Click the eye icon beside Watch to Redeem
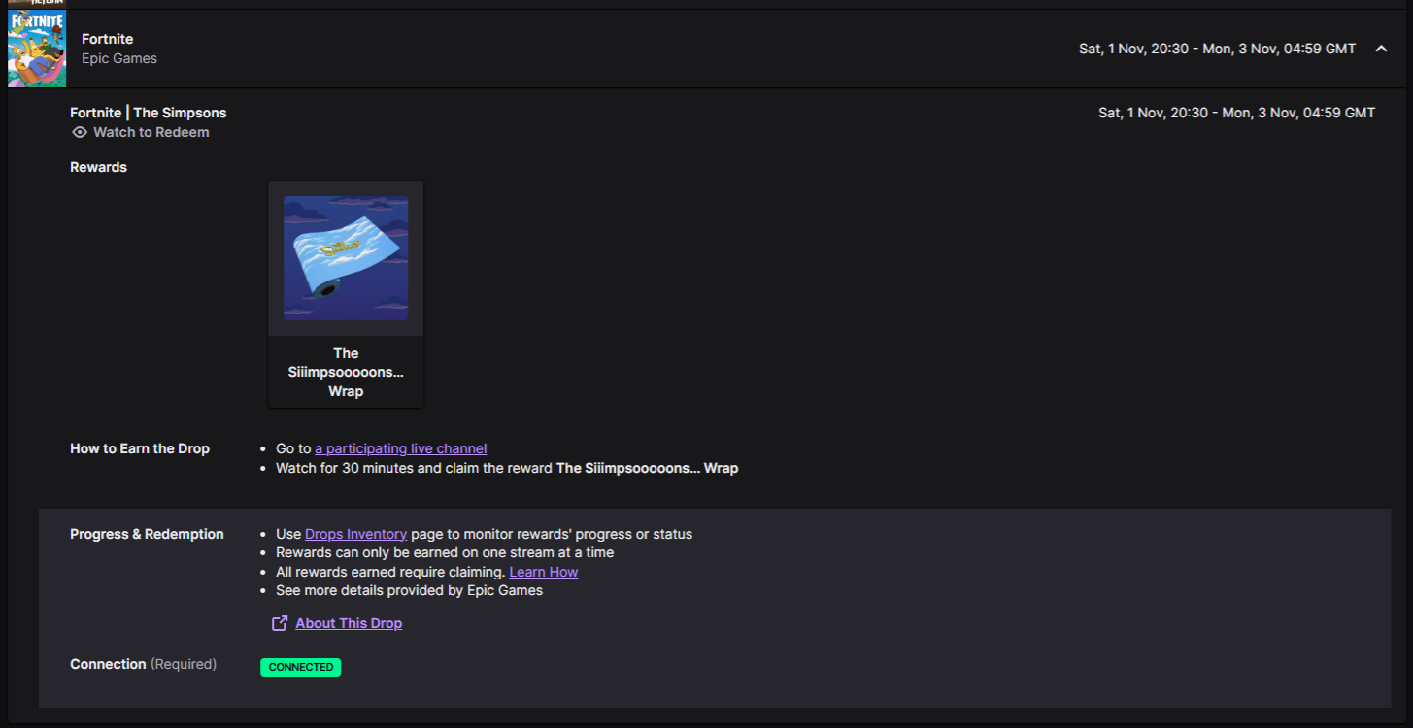 80,132
